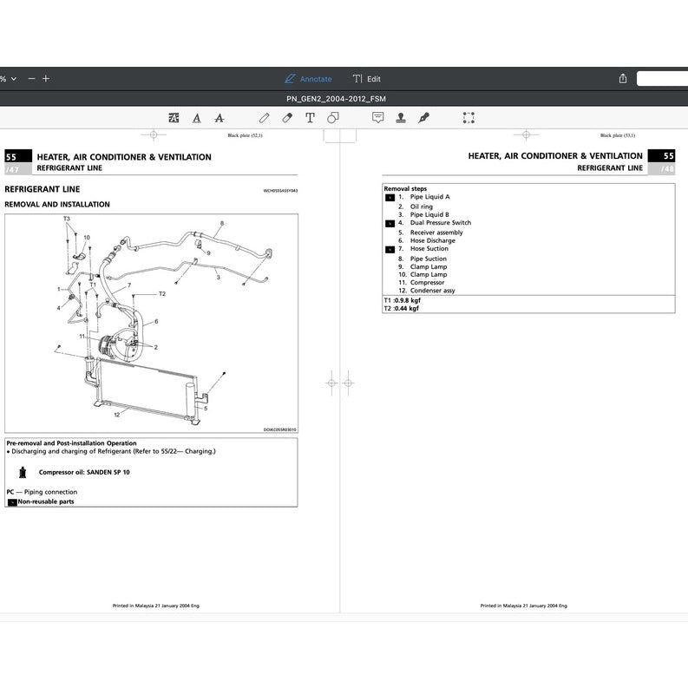Viewport: 688px width, 688px height.
Task: Click the refrigerant line diagram image
Action: [x=151, y=323]
